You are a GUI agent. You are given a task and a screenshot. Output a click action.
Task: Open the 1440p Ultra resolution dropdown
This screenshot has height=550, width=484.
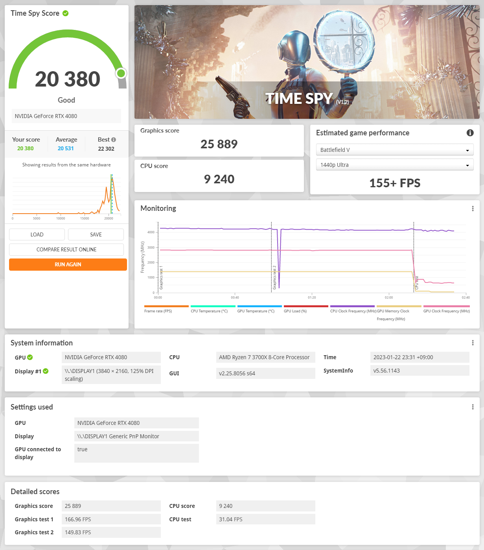coord(395,165)
